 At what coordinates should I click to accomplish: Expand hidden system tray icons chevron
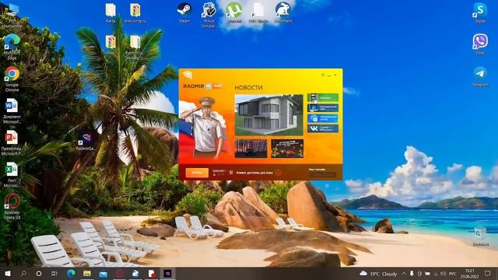404,274
